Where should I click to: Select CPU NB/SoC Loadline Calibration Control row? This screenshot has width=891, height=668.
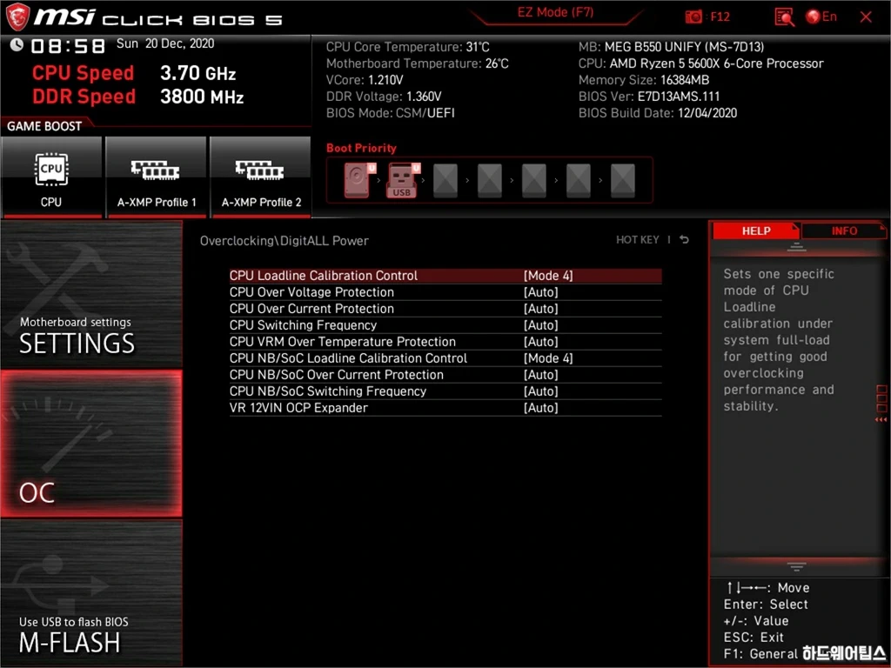(445, 357)
